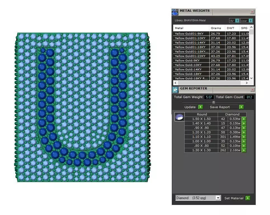The image size is (270, 215).
Task: Select the Yellow Gold01:10KY row
Action: point(211,38)
